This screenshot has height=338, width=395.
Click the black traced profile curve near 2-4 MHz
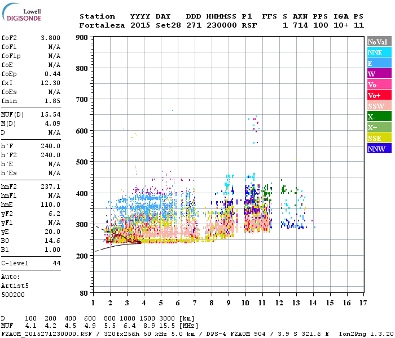pyautogui.click(x=124, y=238)
